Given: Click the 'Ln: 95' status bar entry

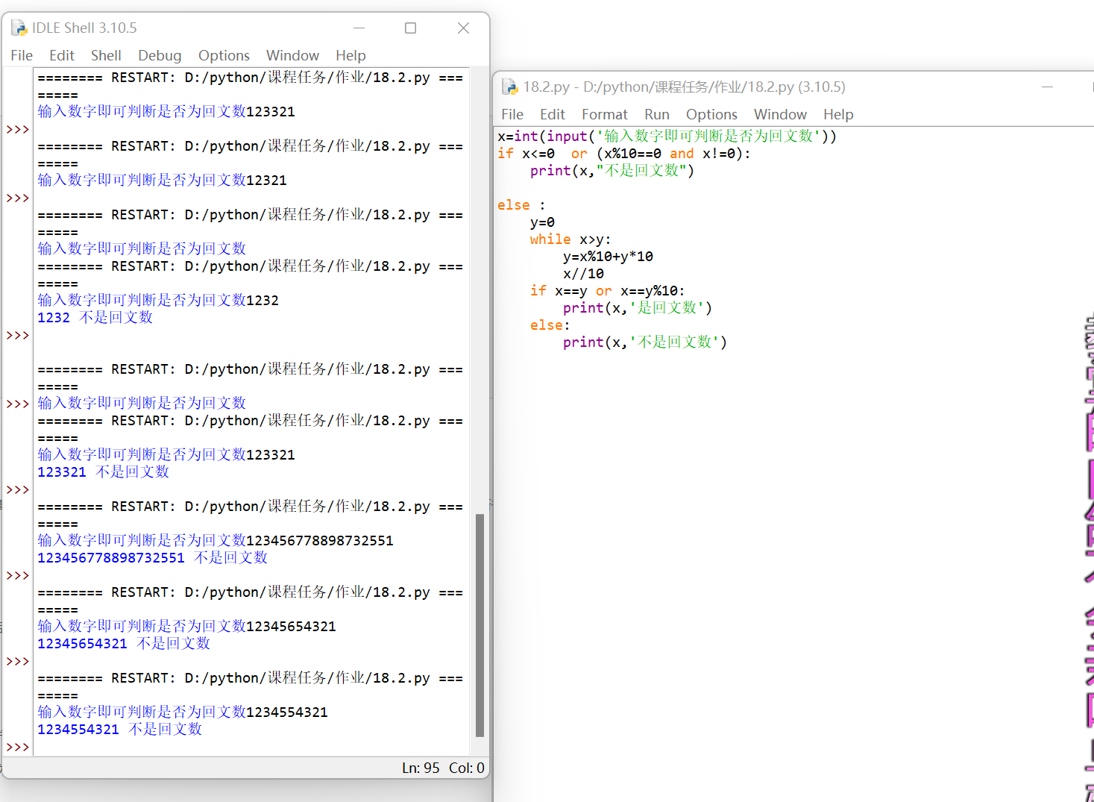Looking at the screenshot, I should [x=421, y=768].
